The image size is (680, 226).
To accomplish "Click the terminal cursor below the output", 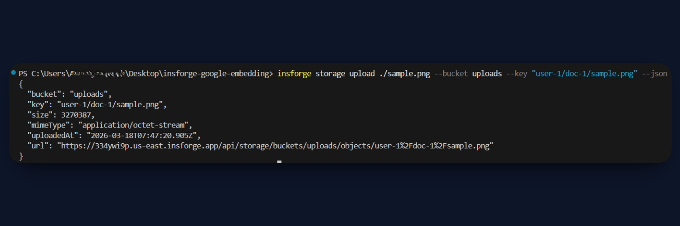I will point(279,161).
